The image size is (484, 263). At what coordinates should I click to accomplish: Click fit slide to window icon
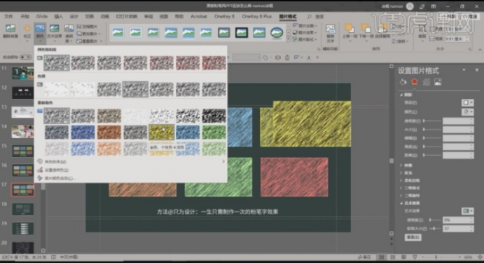480,257
